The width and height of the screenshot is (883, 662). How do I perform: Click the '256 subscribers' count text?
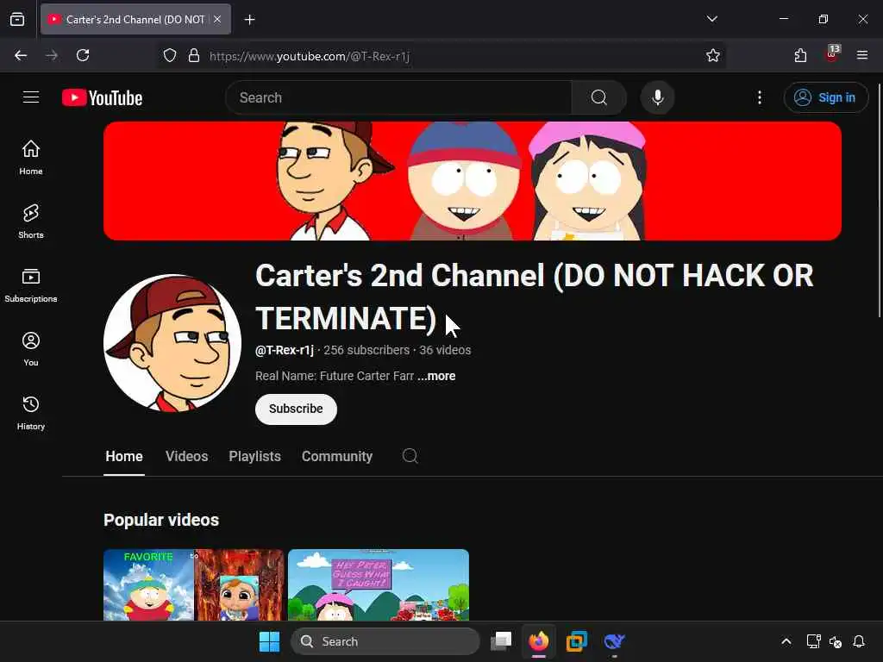(x=366, y=350)
